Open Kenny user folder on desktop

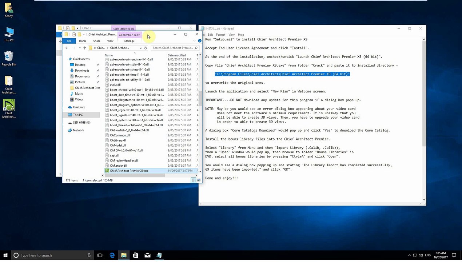click(x=9, y=10)
